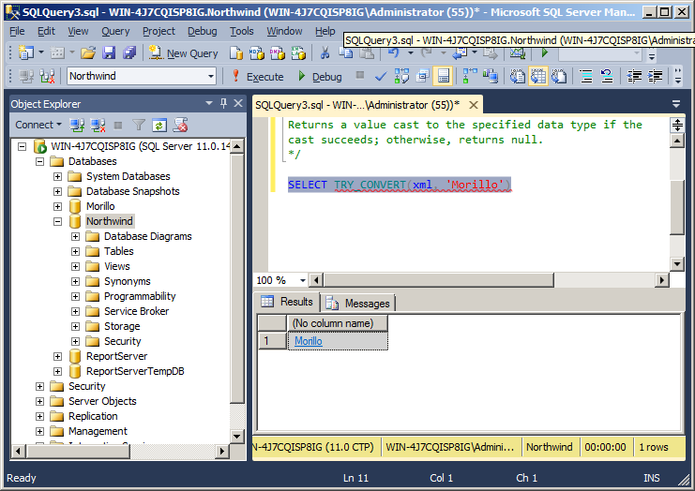Open the Tools menu

coord(242,31)
